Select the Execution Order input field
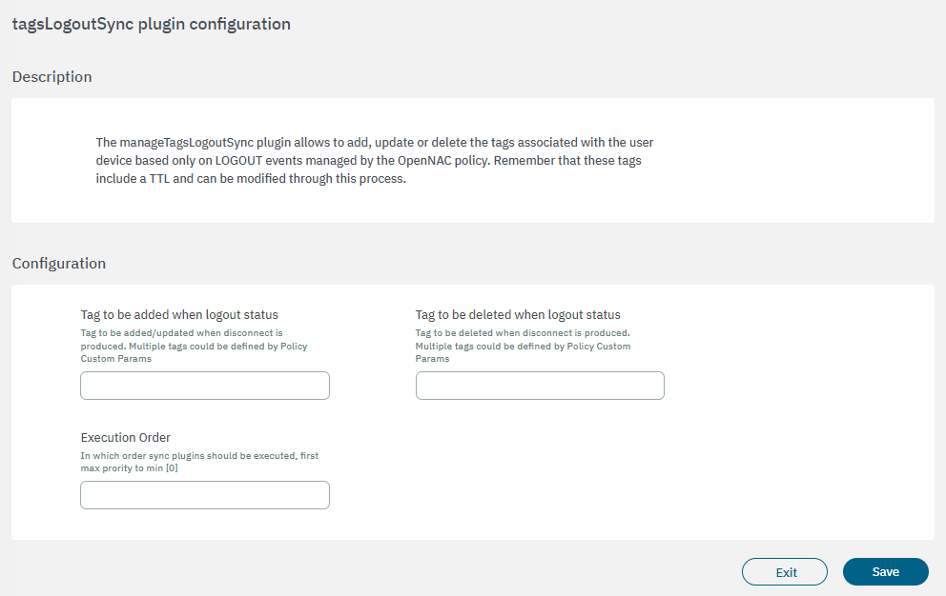This screenshot has width=946, height=596. point(205,495)
